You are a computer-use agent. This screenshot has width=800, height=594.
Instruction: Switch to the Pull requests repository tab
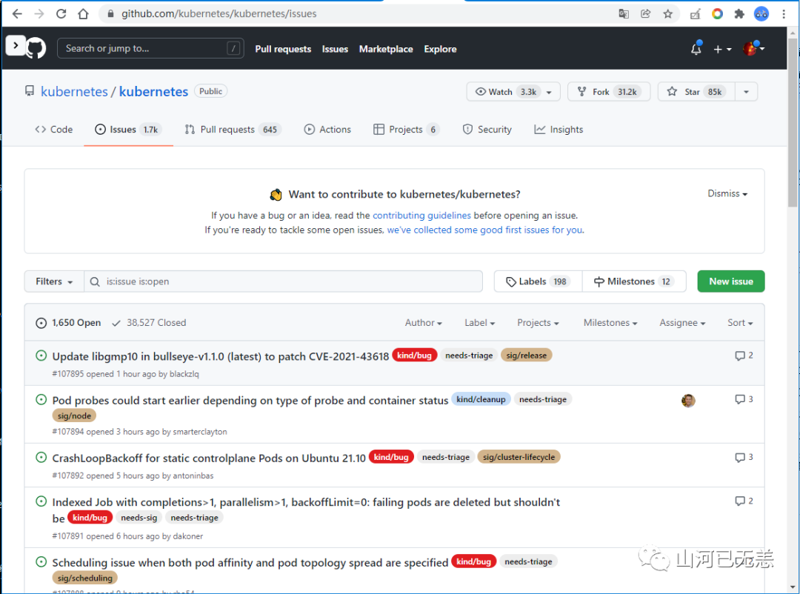pos(233,130)
